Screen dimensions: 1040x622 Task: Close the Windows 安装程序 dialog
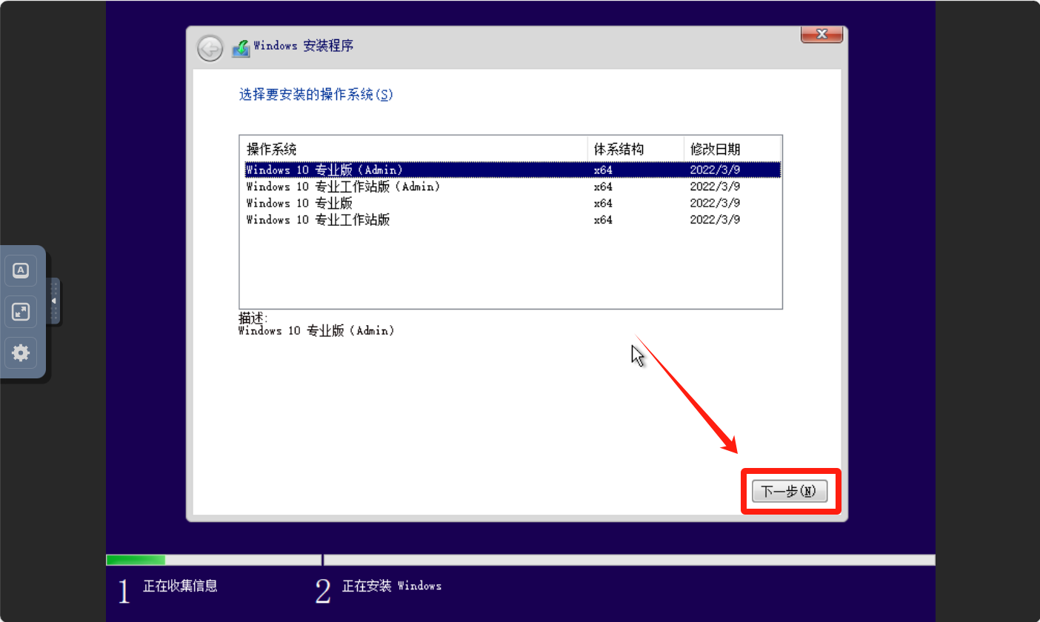[x=821, y=34]
